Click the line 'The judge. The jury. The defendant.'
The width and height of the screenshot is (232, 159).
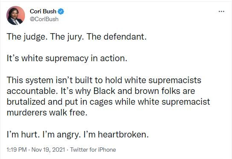tap(76, 37)
